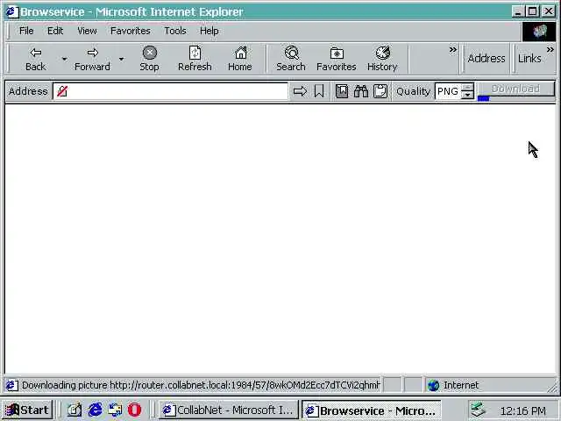Click the Address band label in toolbar
The width and height of the screenshot is (561, 421).
(x=486, y=59)
